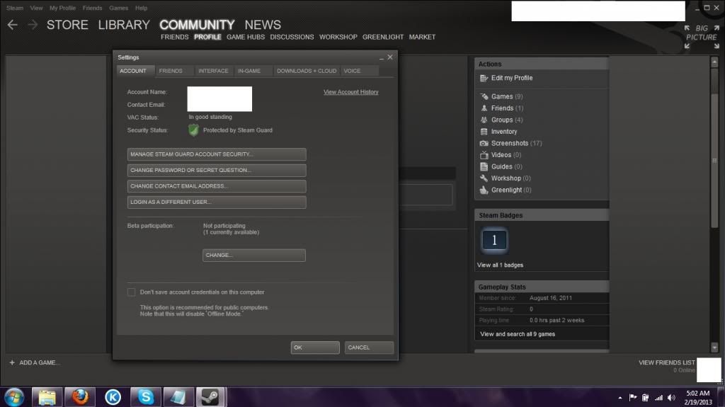Click Change Password or Secret Question button

click(x=217, y=170)
